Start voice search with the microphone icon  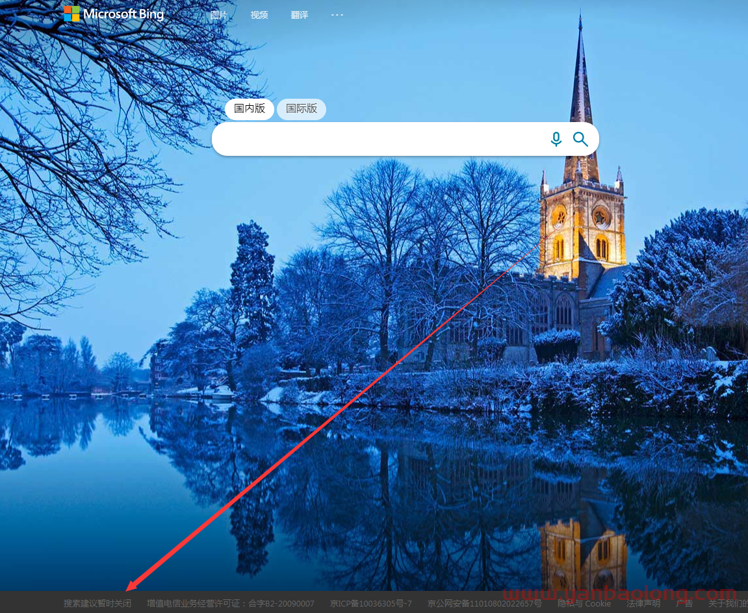pyautogui.click(x=556, y=139)
